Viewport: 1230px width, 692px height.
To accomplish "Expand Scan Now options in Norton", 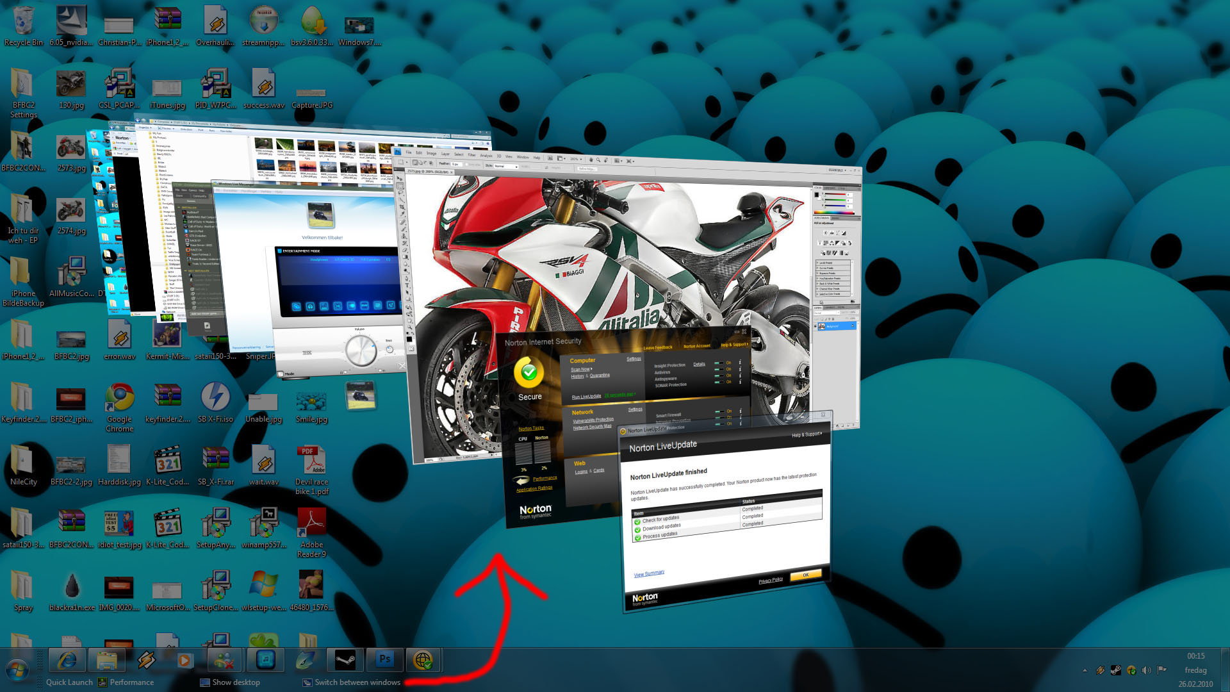I will [x=582, y=370].
